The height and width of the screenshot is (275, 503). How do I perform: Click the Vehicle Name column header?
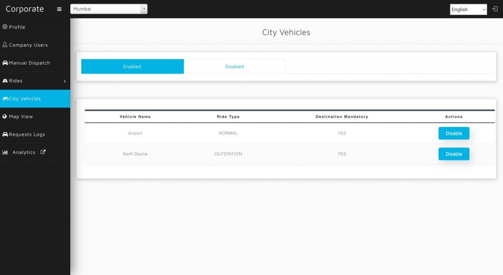pyautogui.click(x=135, y=117)
